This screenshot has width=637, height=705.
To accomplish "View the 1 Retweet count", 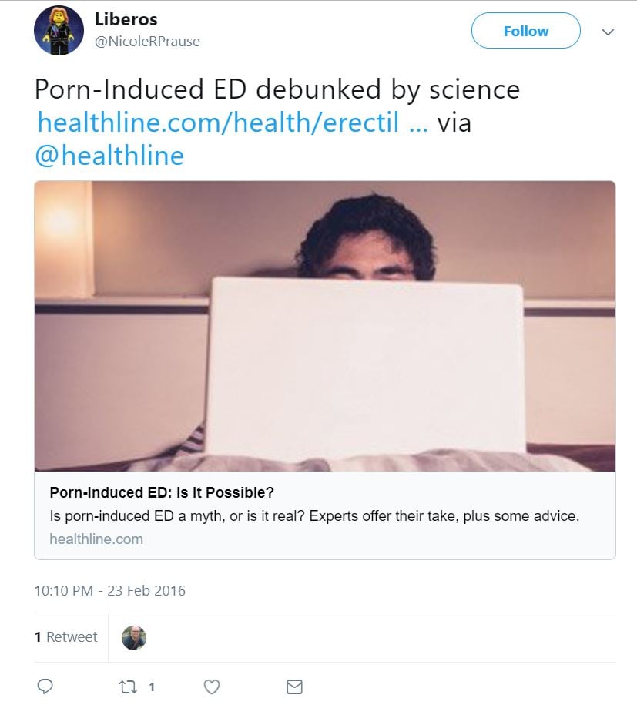I will (x=66, y=637).
